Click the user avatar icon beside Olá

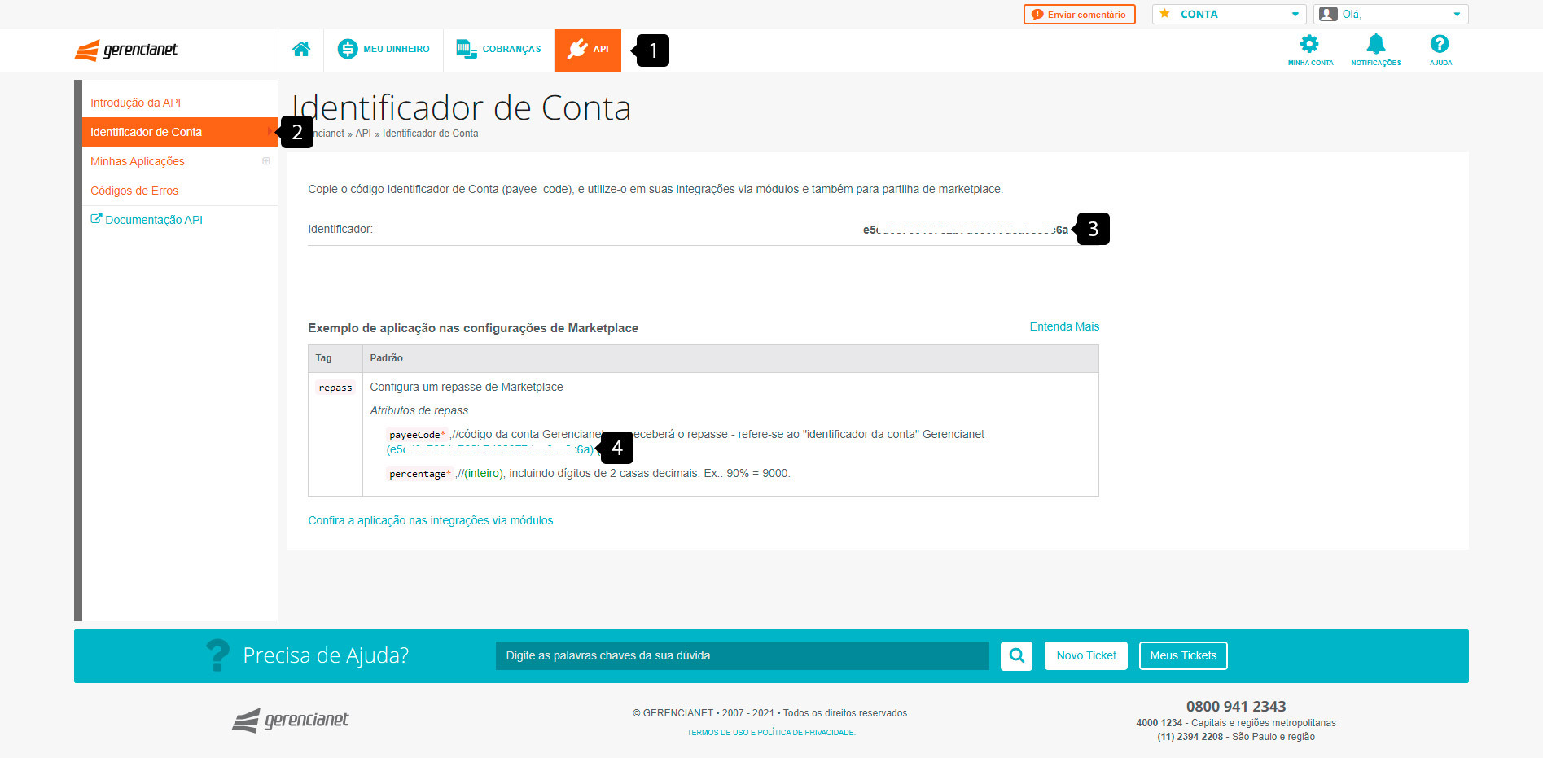(1328, 14)
